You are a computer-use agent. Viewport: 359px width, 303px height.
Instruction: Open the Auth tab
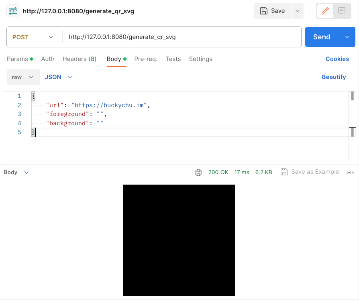tap(48, 59)
